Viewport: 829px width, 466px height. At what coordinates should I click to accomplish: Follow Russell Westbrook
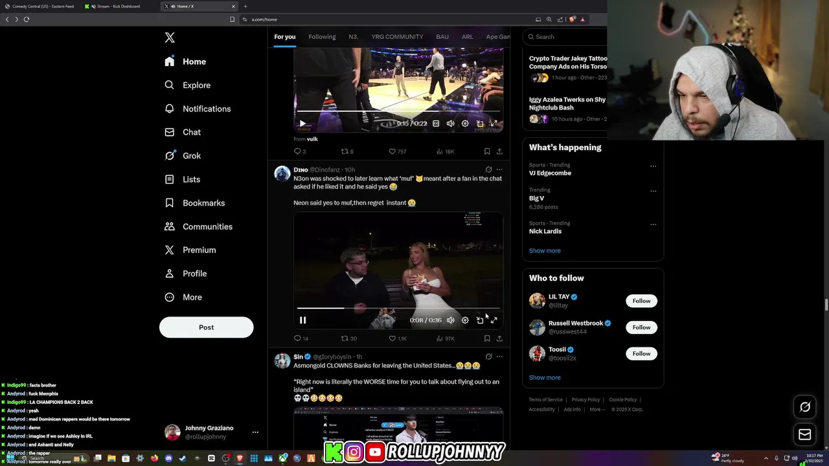641,327
